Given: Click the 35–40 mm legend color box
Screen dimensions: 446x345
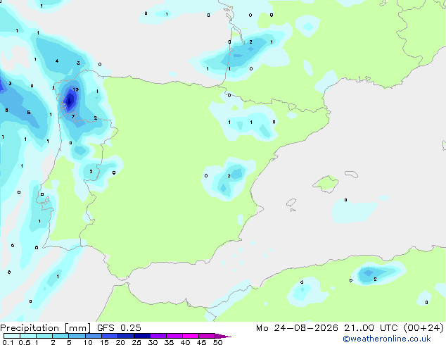Looking at the screenshot, I should point(174,336).
